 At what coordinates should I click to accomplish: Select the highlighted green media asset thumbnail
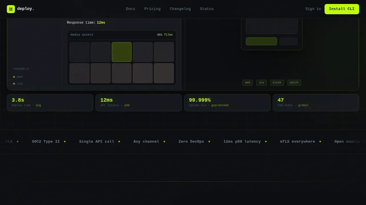tap(122, 52)
